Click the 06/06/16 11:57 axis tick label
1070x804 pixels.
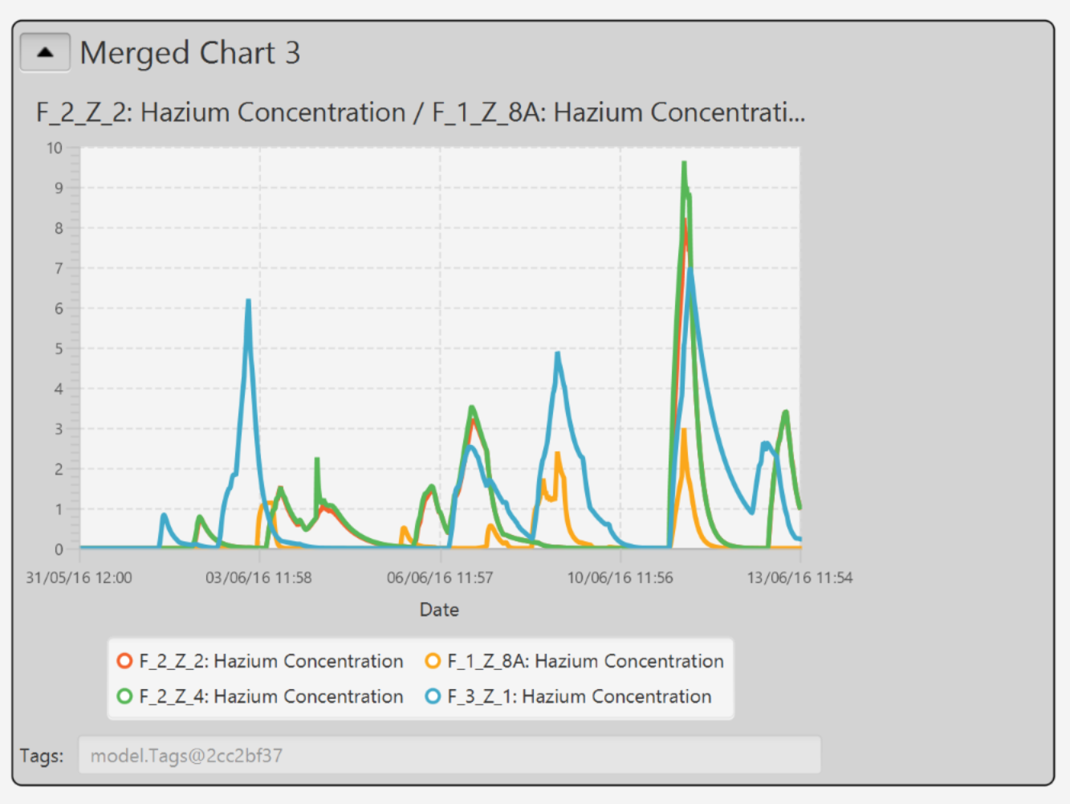pos(439,577)
